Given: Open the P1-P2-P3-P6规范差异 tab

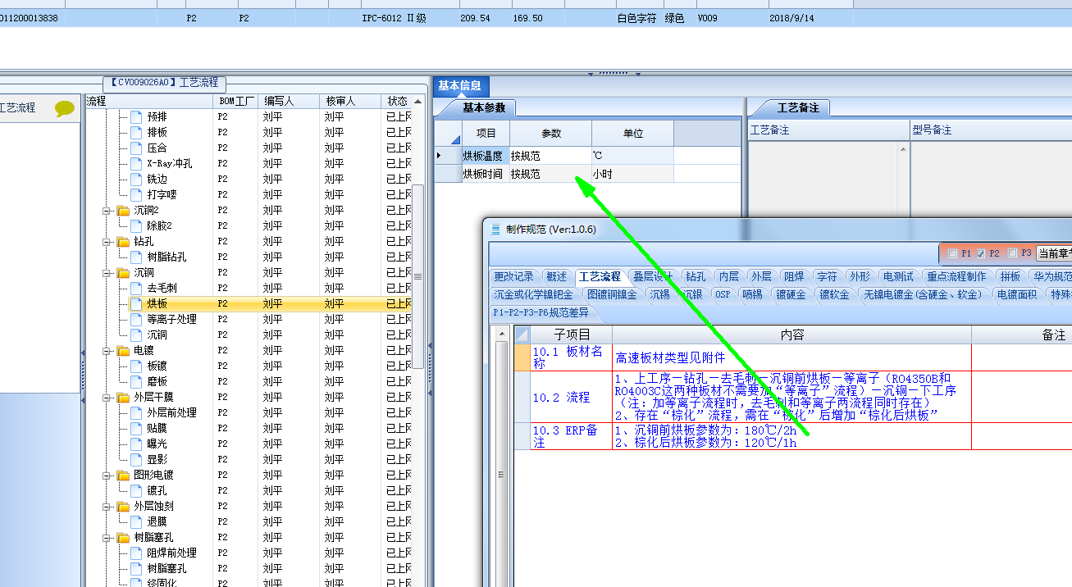Looking at the screenshot, I should 541,312.
